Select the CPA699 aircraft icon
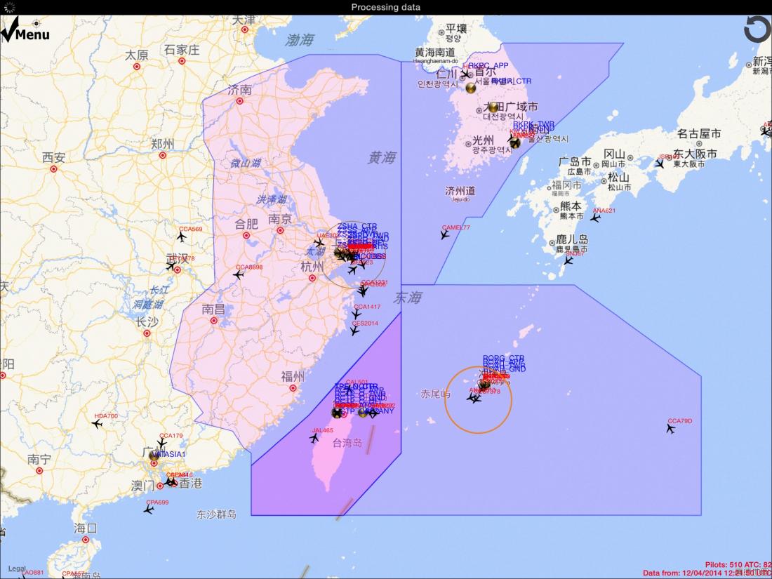 [149, 510]
